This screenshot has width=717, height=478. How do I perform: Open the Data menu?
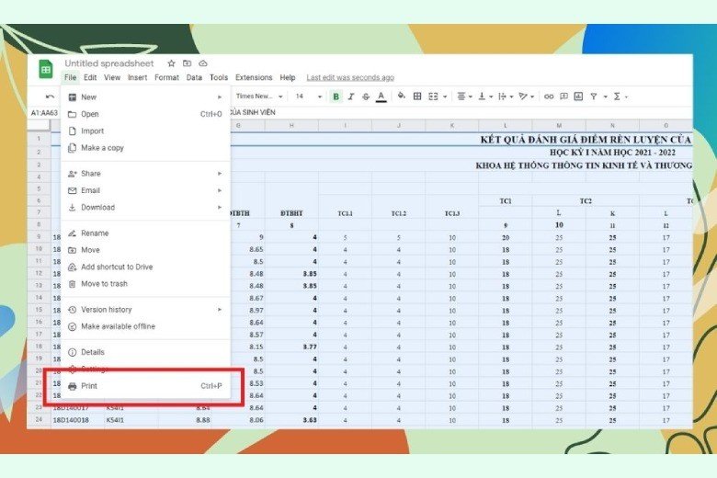click(x=194, y=77)
